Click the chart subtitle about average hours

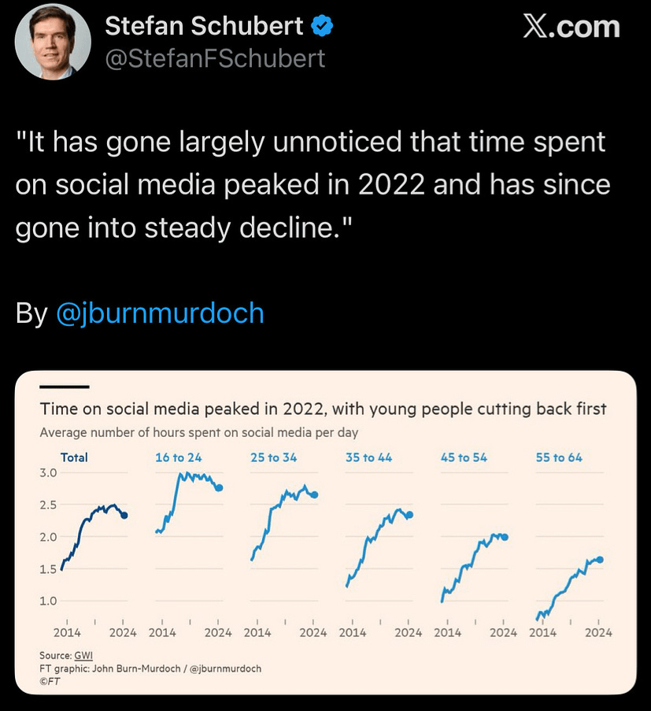click(x=198, y=432)
